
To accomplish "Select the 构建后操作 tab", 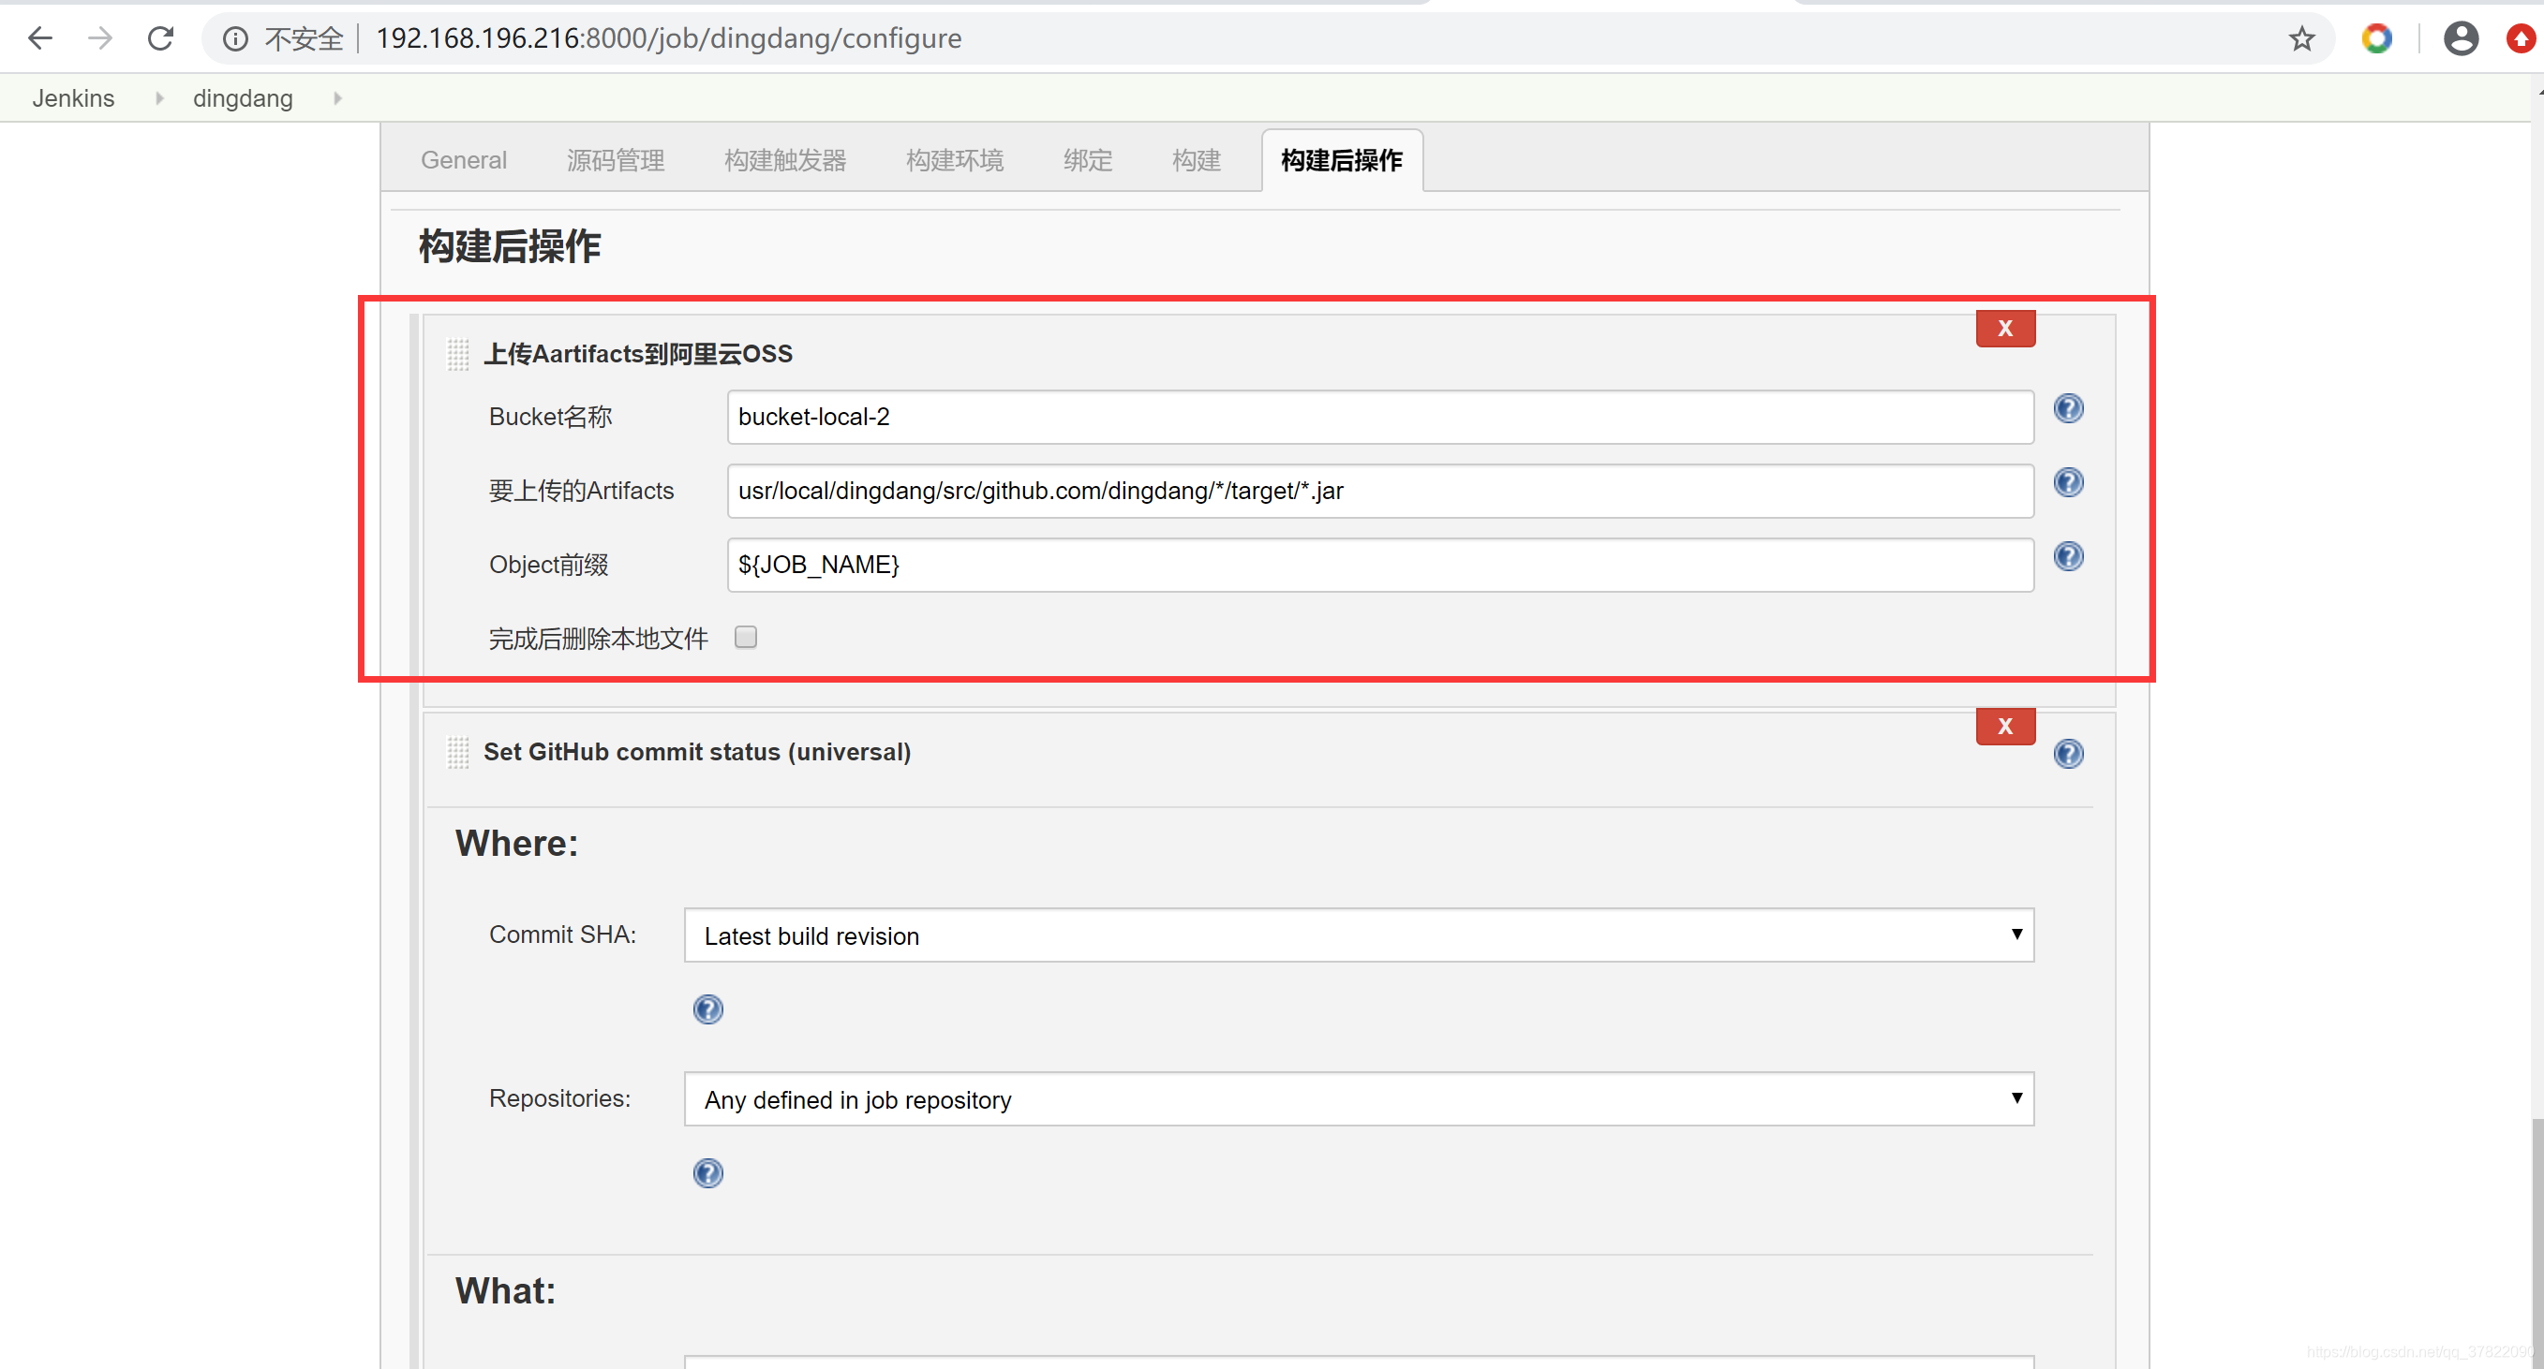I will point(1342,161).
